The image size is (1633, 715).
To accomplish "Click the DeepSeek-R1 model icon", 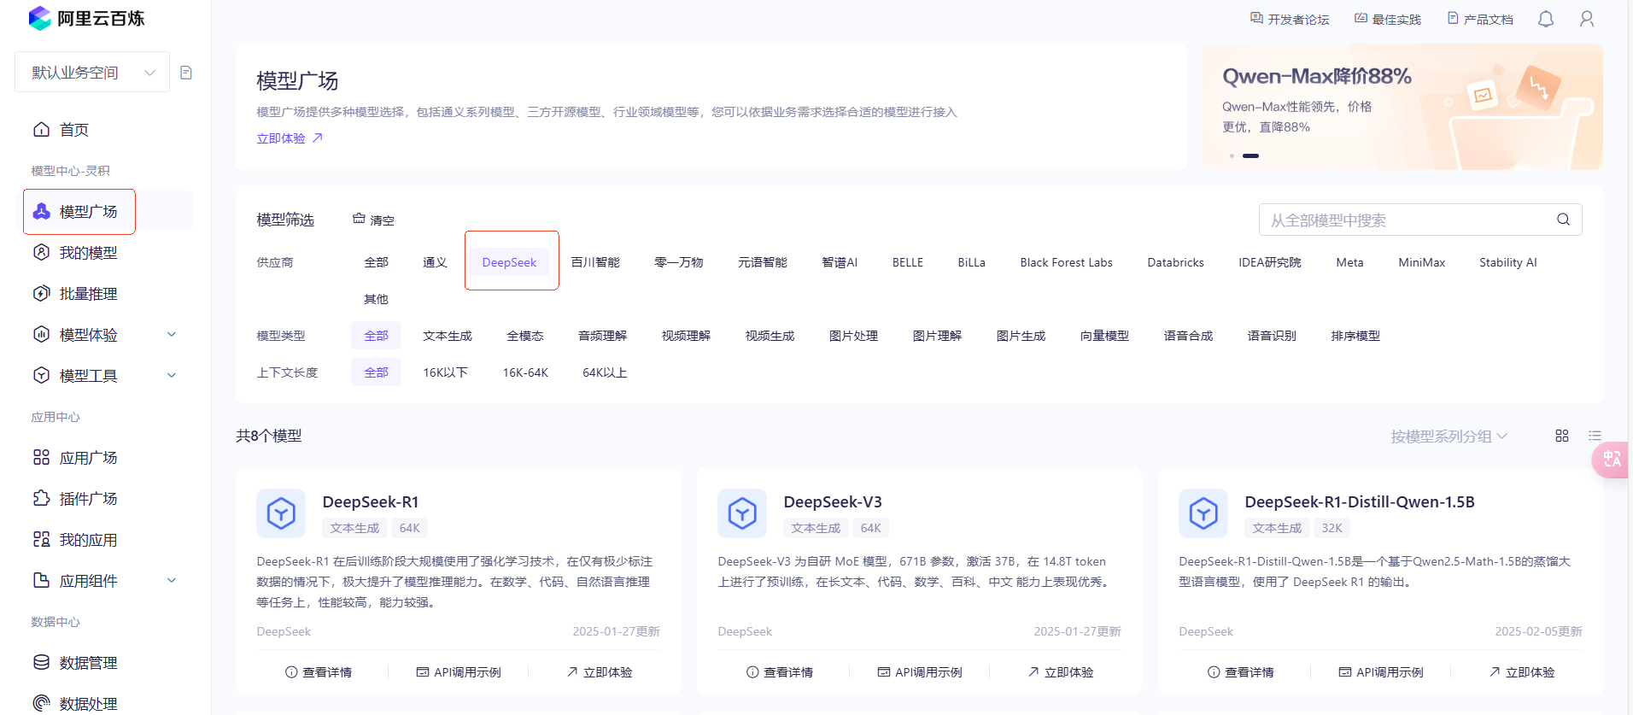I will (x=281, y=513).
